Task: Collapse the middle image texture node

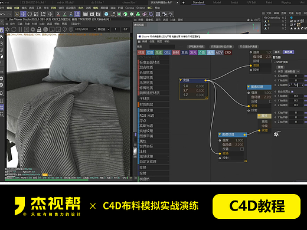Action: (249, 87)
